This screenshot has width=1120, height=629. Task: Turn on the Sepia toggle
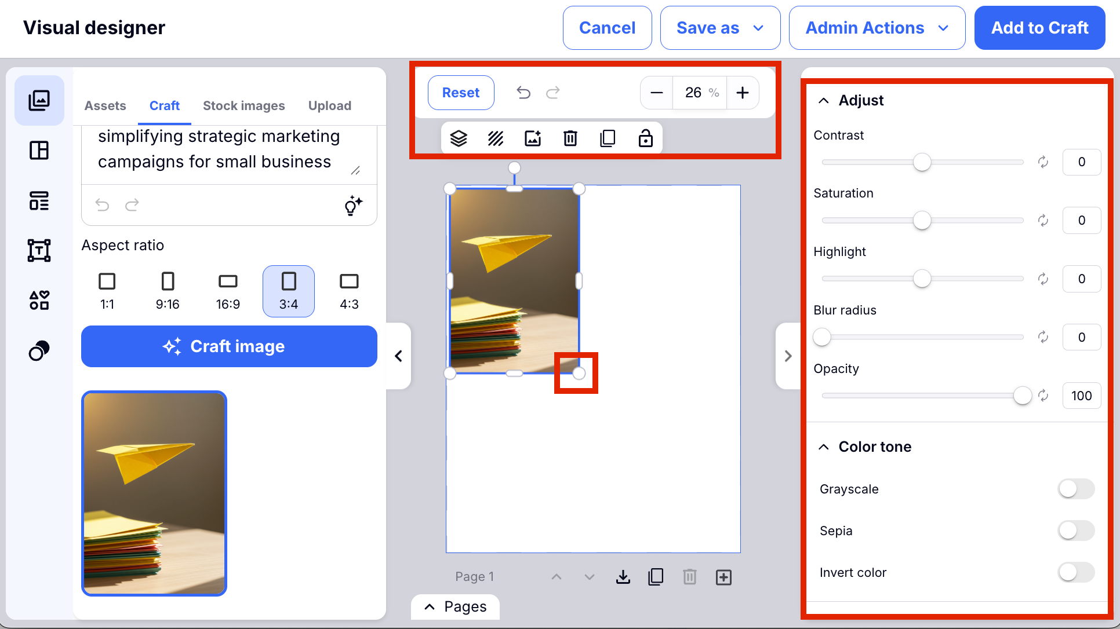point(1076,531)
